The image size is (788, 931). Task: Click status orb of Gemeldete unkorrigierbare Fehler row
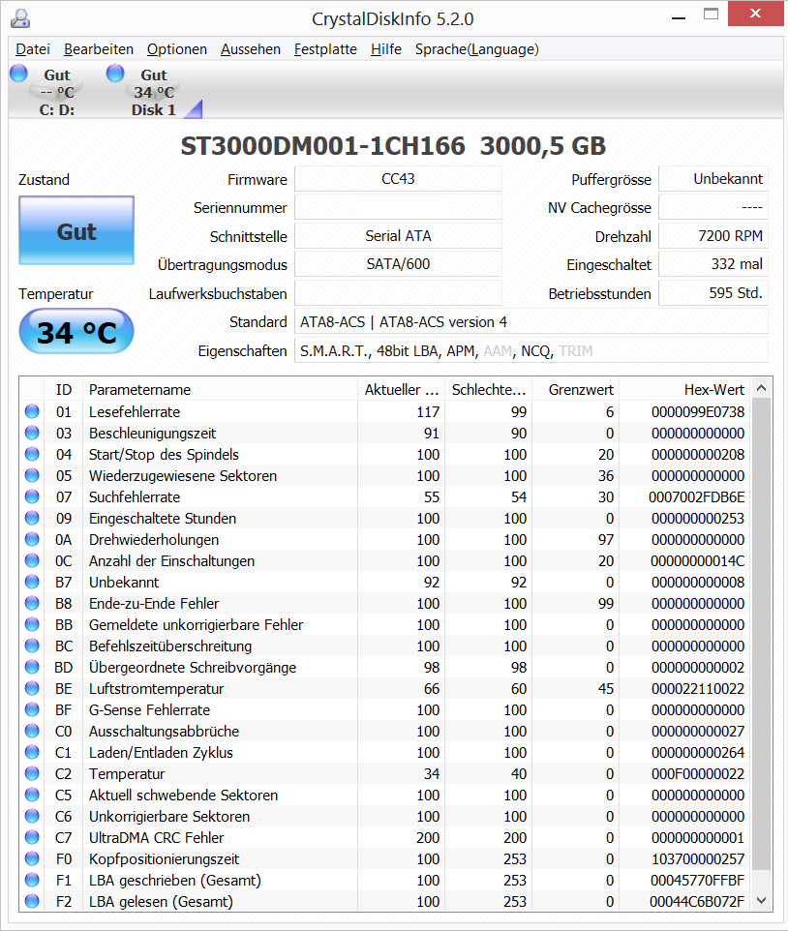(32, 624)
